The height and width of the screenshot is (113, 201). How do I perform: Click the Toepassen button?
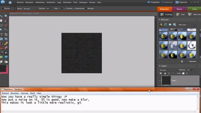coord(192,62)
